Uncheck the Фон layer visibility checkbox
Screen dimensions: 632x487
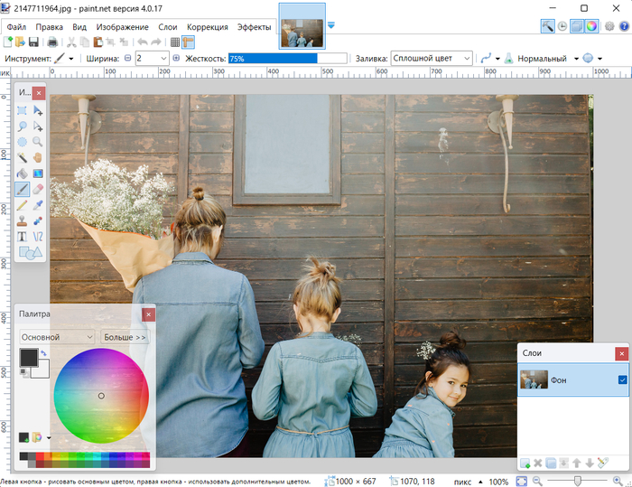(x=622, y=380)
